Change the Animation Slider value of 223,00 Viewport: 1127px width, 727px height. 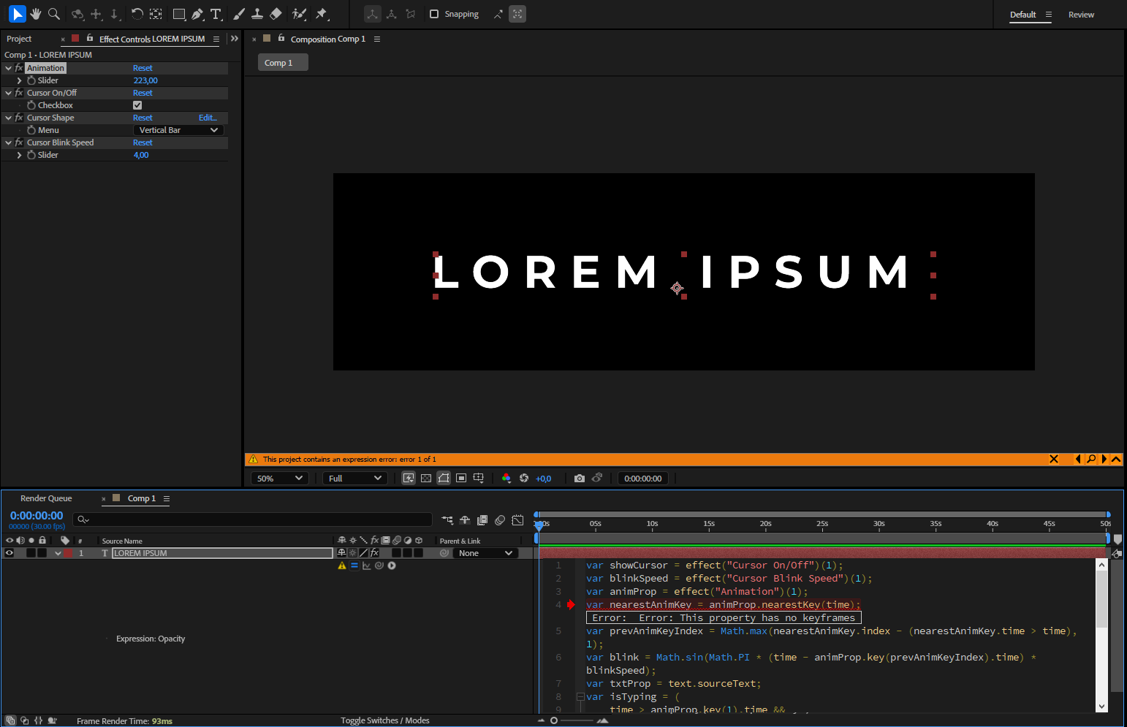(x=145, y=80)
